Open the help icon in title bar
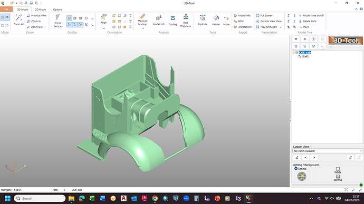364x204 pixels. pyautogui.click(x=361, y=9)
